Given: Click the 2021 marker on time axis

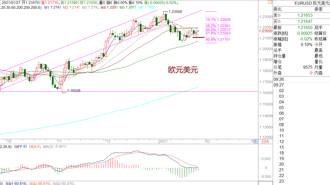Looking at the screenshot, I should pos(163,141).
